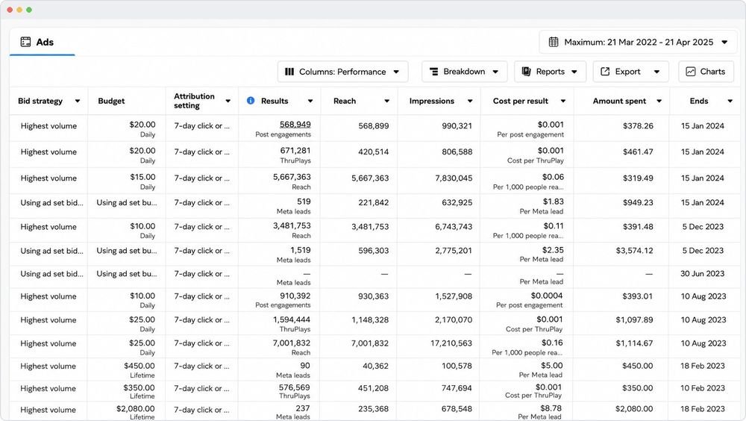The height and width of the screenshot is (421, 746).
Task: Click the 17,210,563 impressions value
Action: point(451,343)
